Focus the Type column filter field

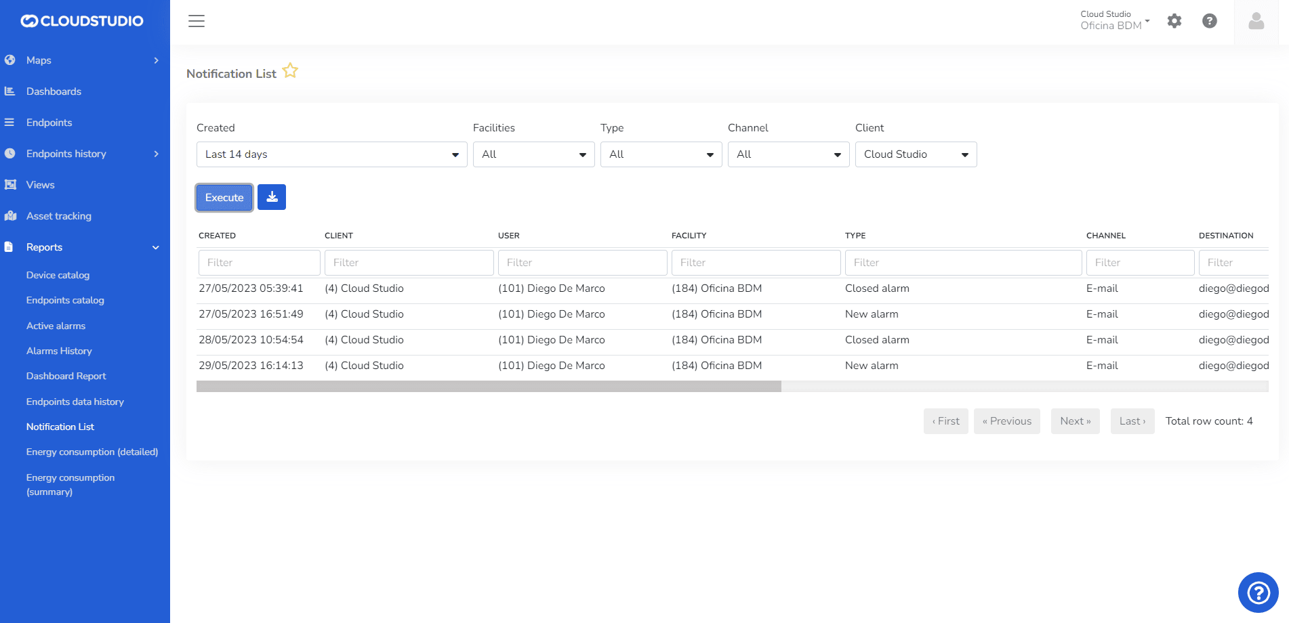coord(964,263)
